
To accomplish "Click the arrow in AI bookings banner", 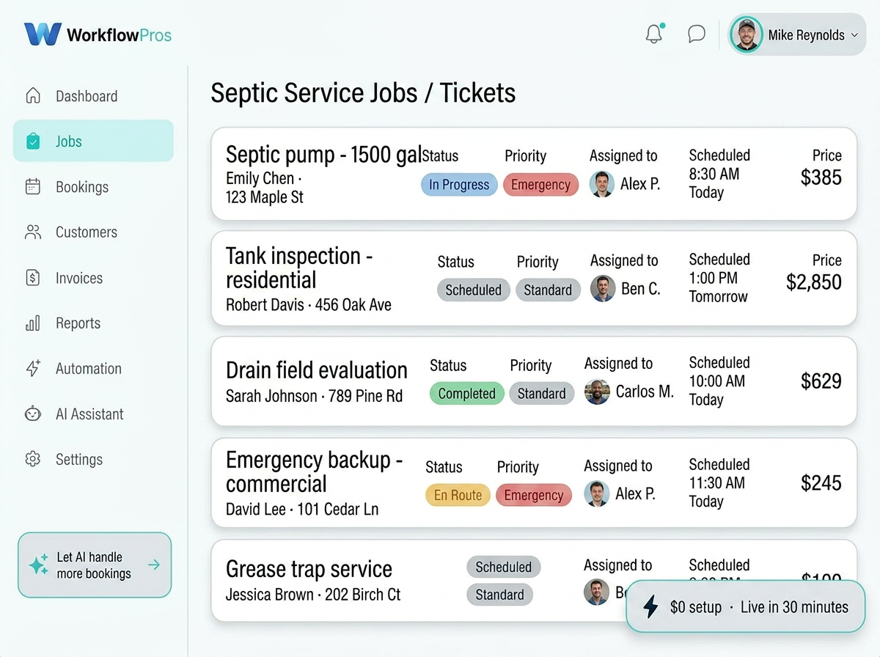I will tap(154, 565).
